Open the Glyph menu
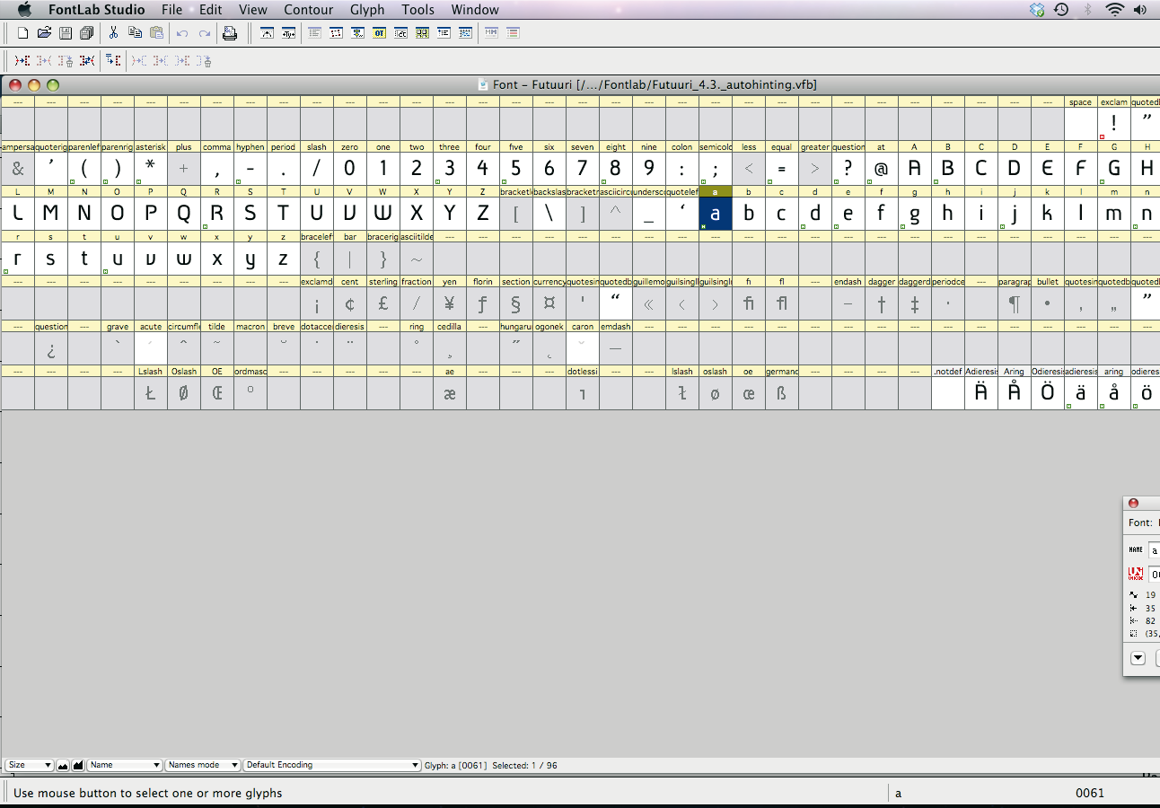This screenshot has width=1160, height=808. coord(367,10)
